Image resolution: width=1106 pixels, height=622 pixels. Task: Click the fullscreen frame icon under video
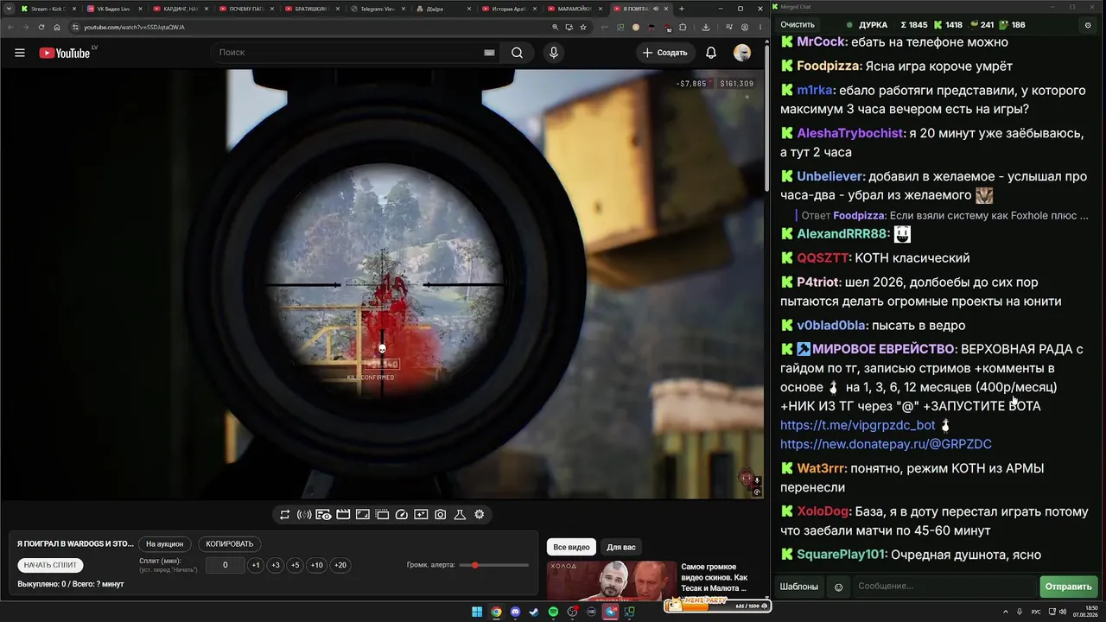pyautogui.click(x=363, y=515)
